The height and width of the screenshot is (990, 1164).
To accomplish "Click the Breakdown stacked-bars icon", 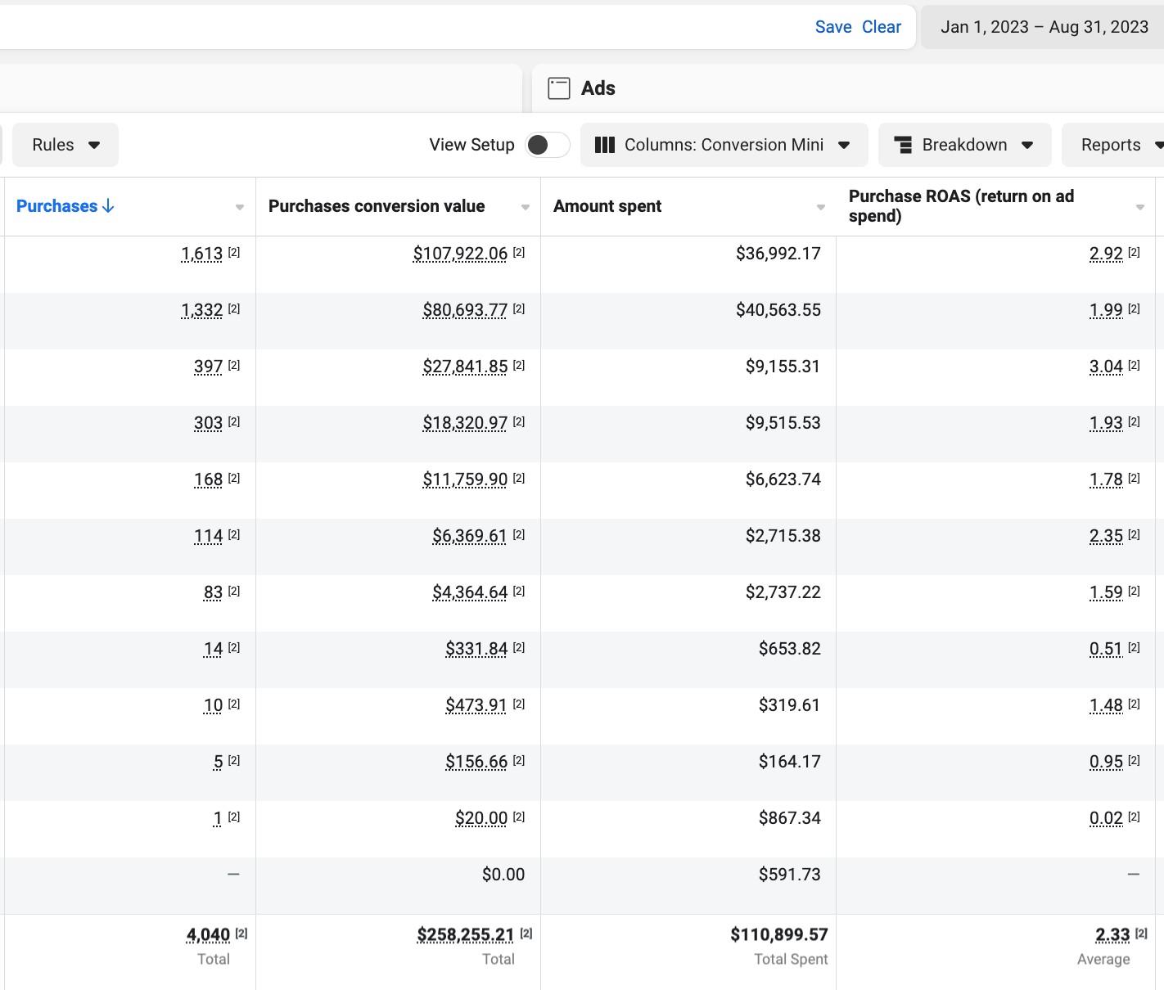I will click(x=903, y=145).
